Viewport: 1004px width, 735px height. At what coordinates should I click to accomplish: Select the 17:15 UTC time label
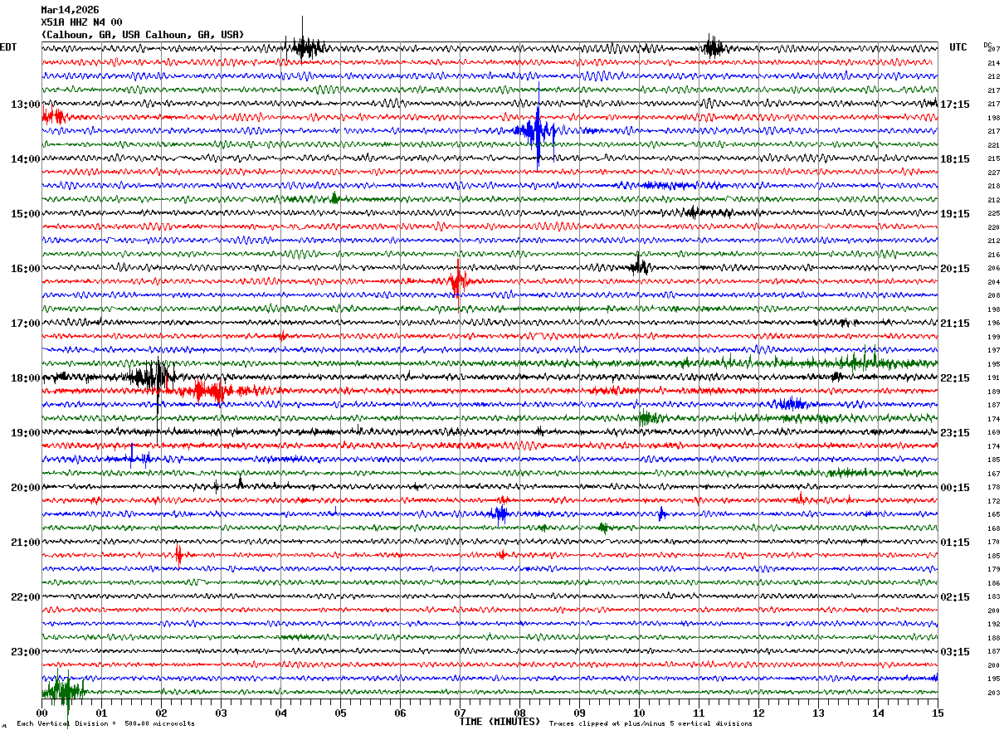955,105
